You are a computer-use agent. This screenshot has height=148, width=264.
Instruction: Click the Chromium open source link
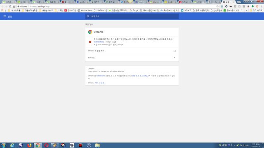(x=101, y=76)
